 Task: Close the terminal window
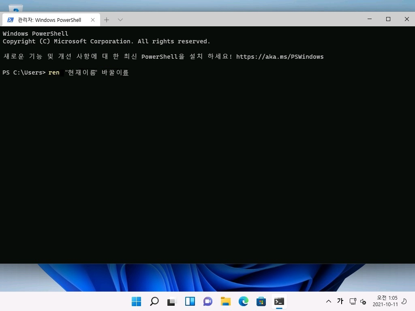click(x=407, y=19)
